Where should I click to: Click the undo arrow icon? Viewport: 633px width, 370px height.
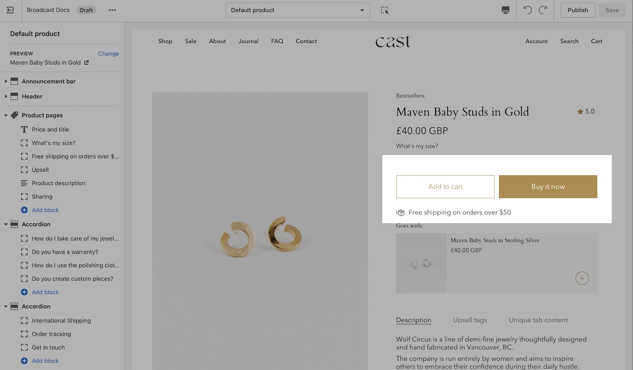point(527,10)
